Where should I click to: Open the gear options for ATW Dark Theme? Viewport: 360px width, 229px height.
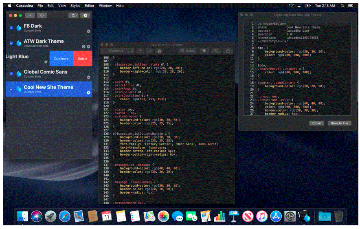[x=88, y=46]
